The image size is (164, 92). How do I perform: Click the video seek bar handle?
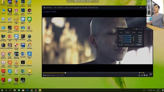pyautogui.click(x=65, y=73)
